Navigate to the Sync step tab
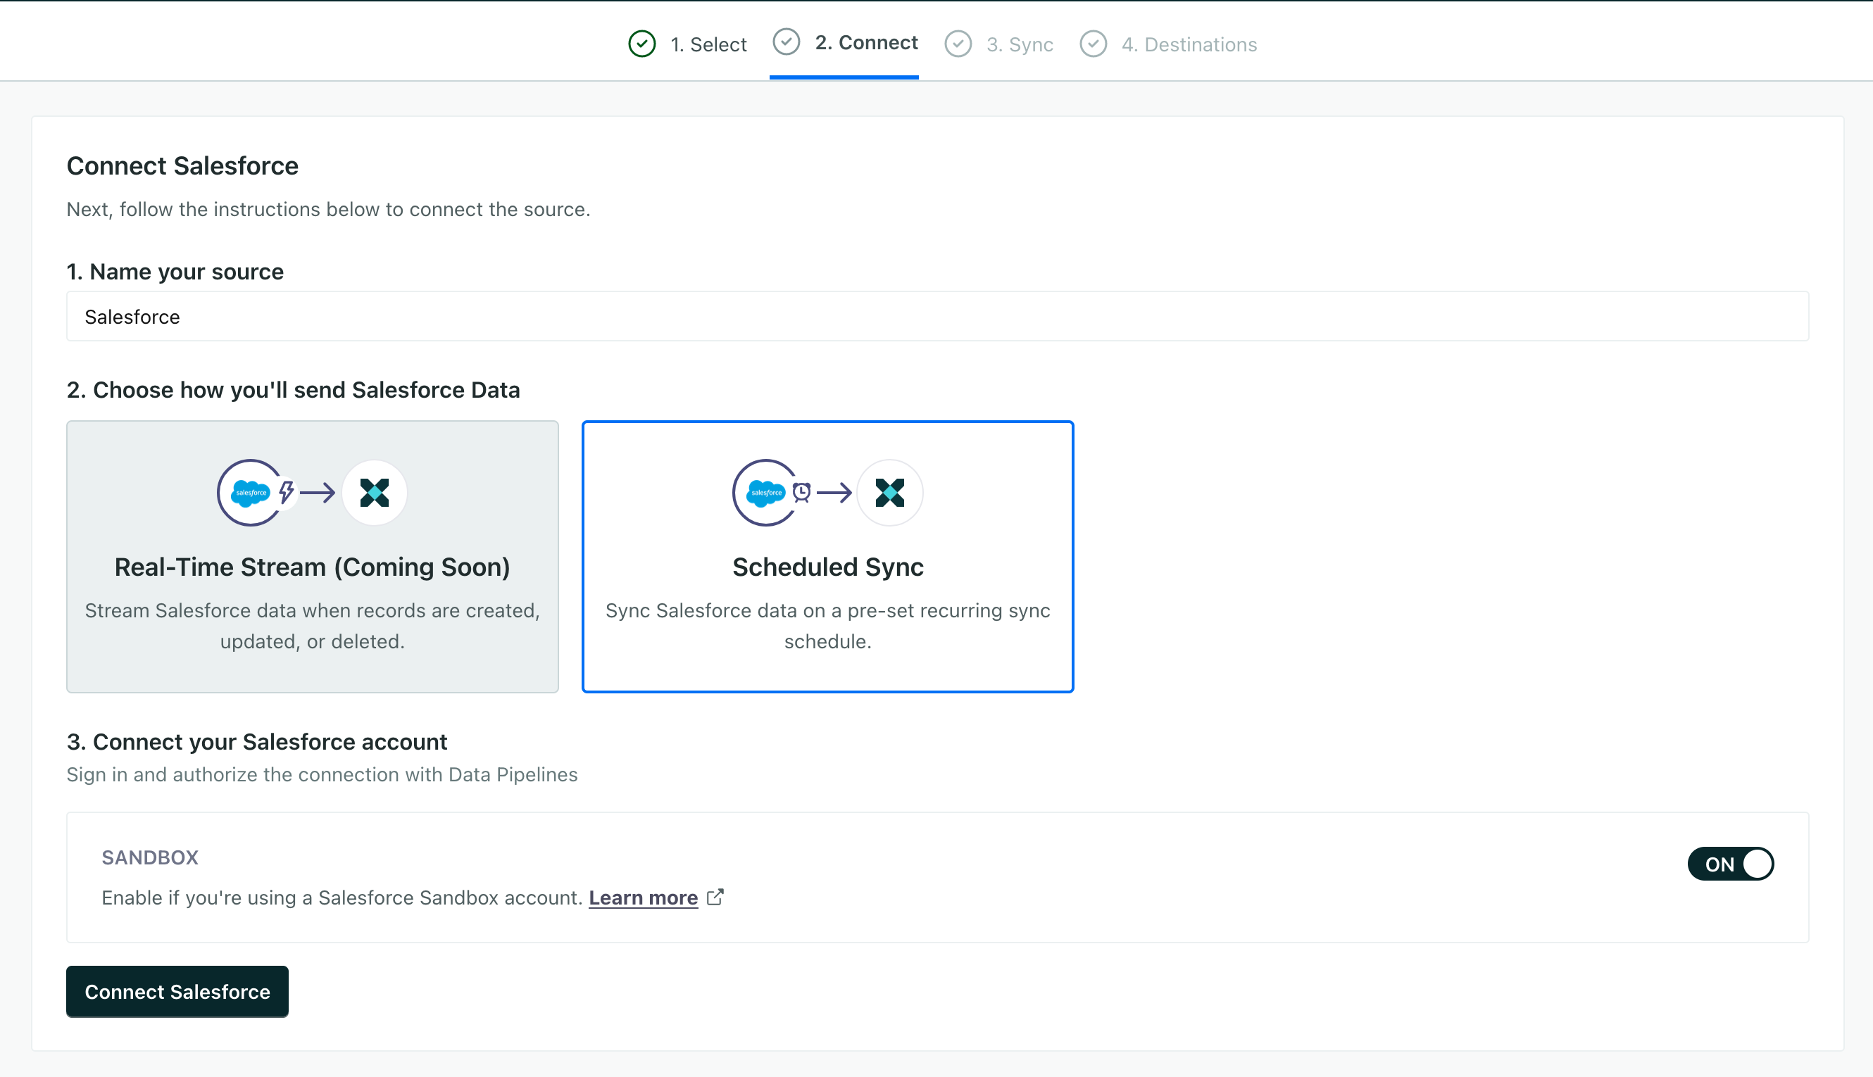Viewport: 1873px width, 1077px height. [1017, 42]
